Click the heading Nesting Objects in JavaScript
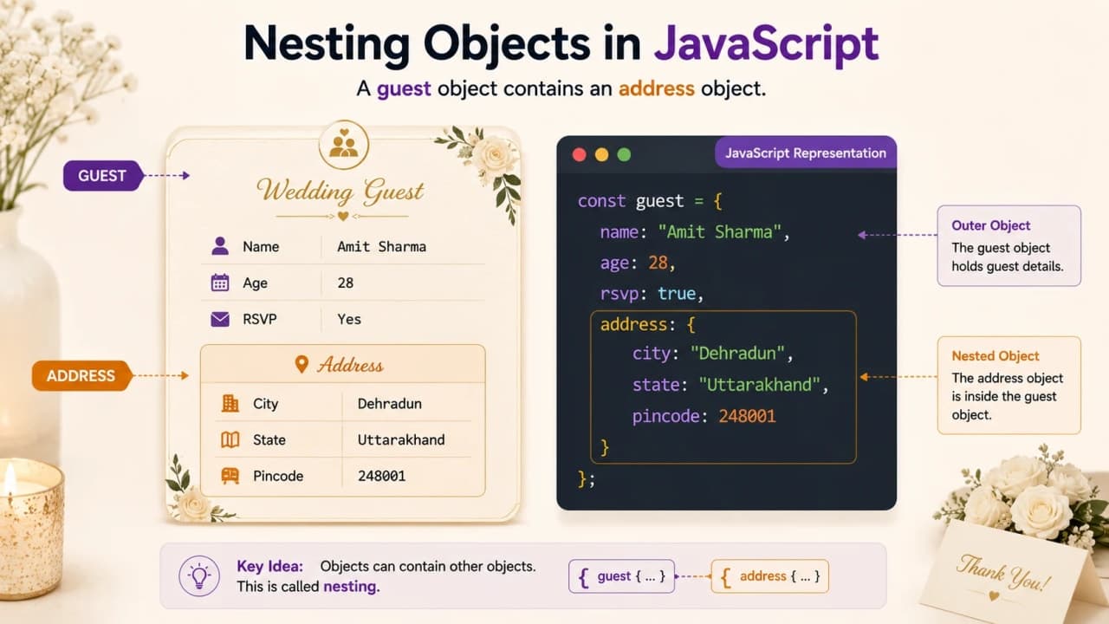The image size is (1109, 624). point(561,42)
